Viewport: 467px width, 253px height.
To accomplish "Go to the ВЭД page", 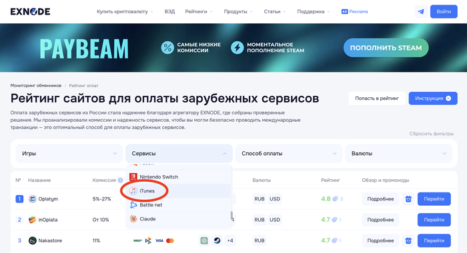I will 169,11.
